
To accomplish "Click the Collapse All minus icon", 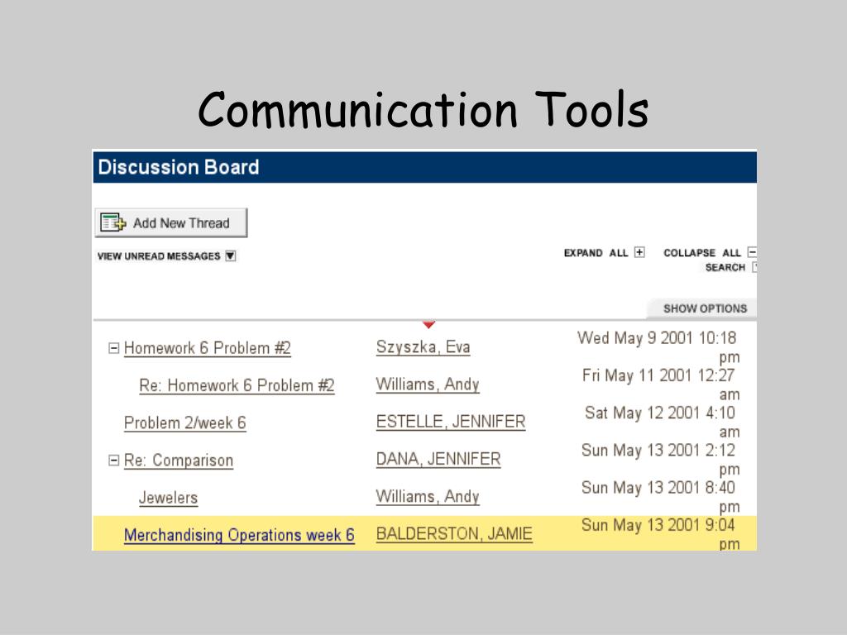I will point(751,252).
